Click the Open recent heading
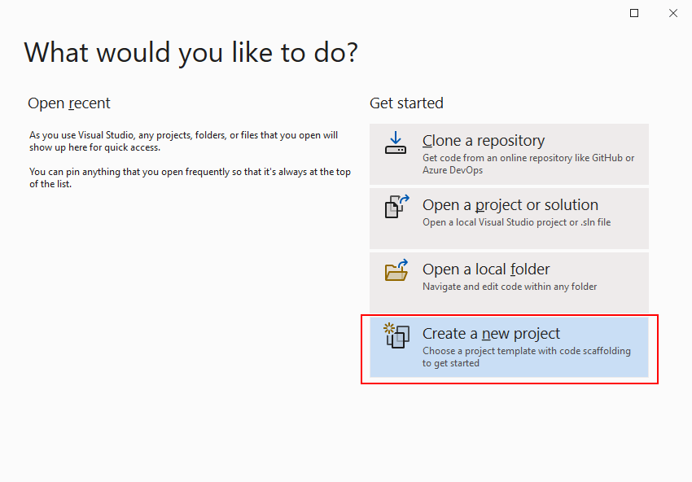This screenshot has width=692, height=482. coord(69,103)
